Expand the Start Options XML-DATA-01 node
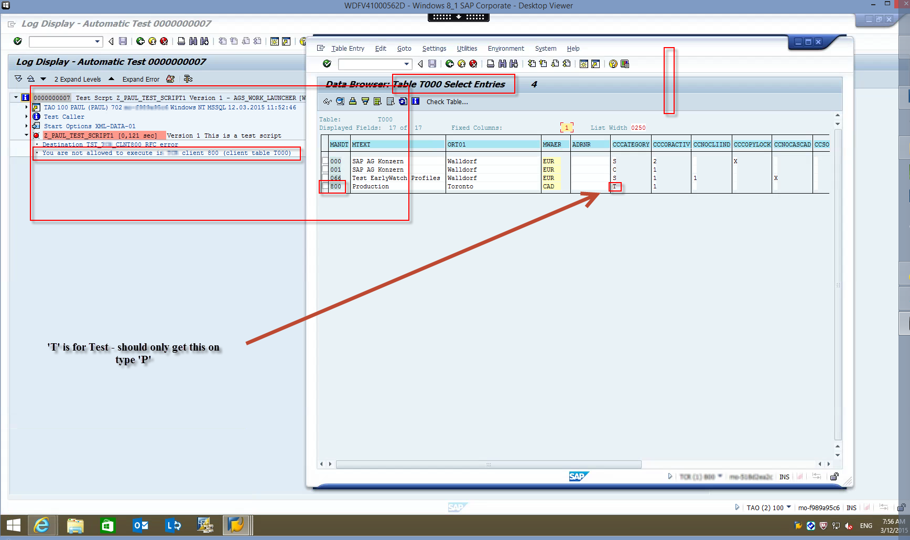 (26, 126)
